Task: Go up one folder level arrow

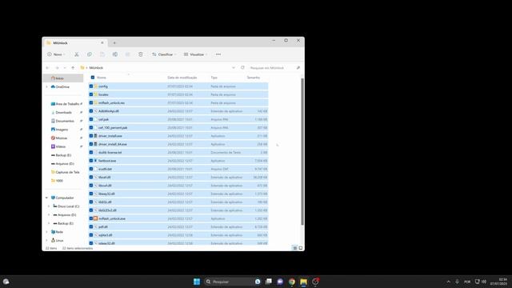Action: click(73, 67)
